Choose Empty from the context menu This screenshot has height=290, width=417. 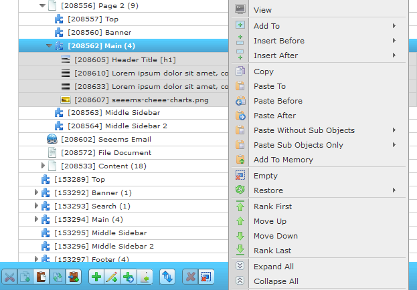(319, 176)
